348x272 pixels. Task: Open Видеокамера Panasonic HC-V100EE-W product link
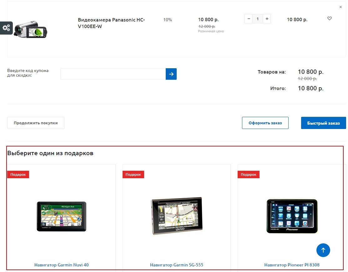111,23
